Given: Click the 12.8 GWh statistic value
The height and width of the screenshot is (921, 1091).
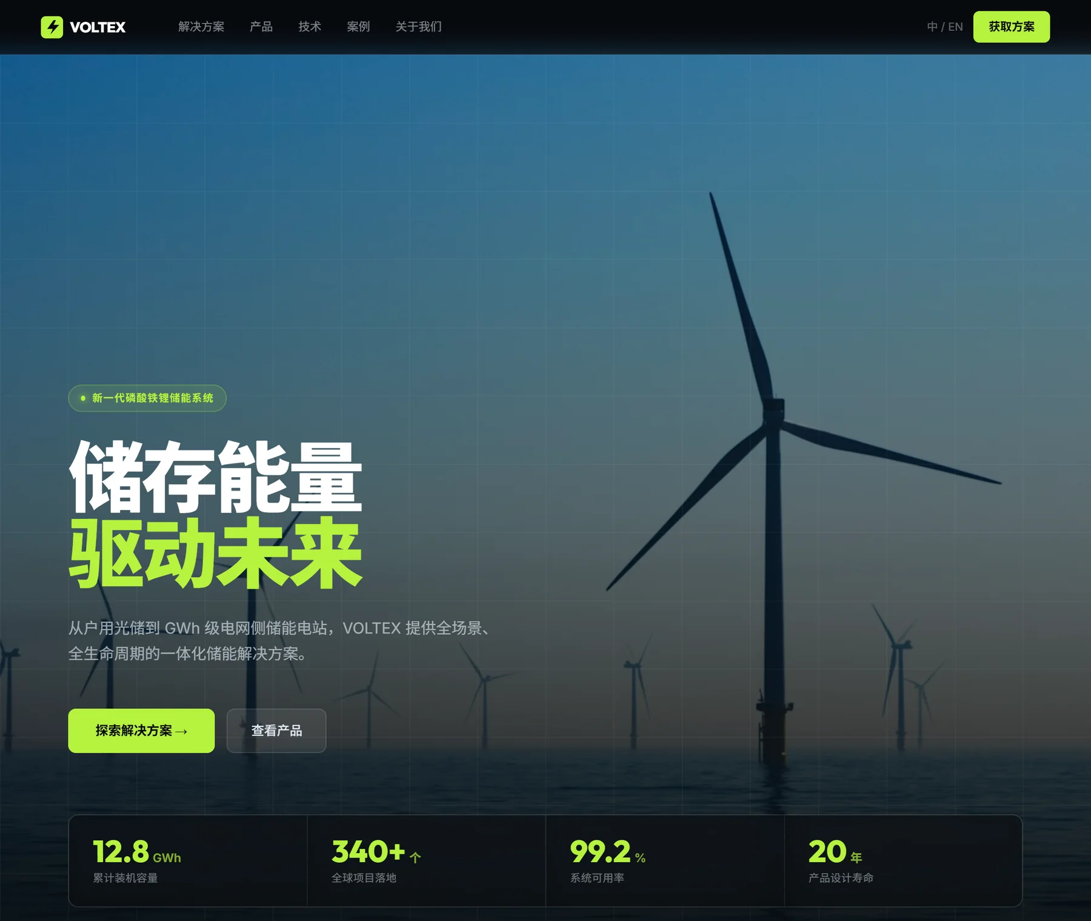Looking at the screenshot, I should (137, 852).
